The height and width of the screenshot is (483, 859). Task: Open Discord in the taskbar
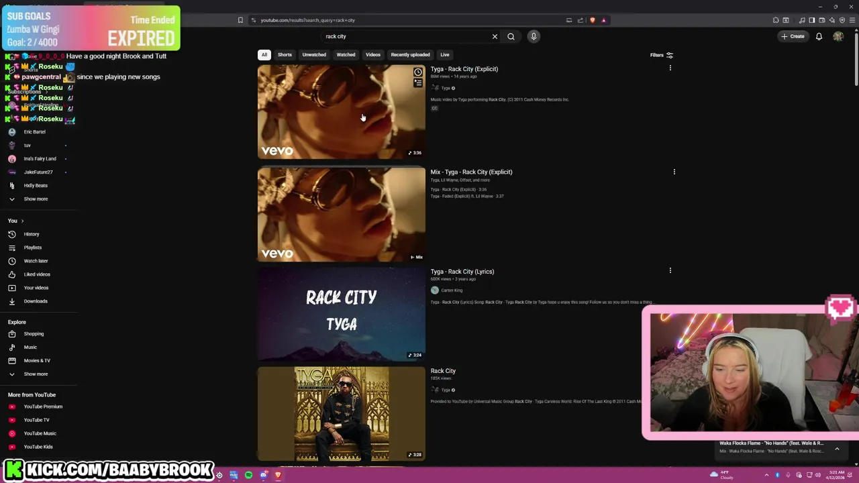tap(264, 475)
